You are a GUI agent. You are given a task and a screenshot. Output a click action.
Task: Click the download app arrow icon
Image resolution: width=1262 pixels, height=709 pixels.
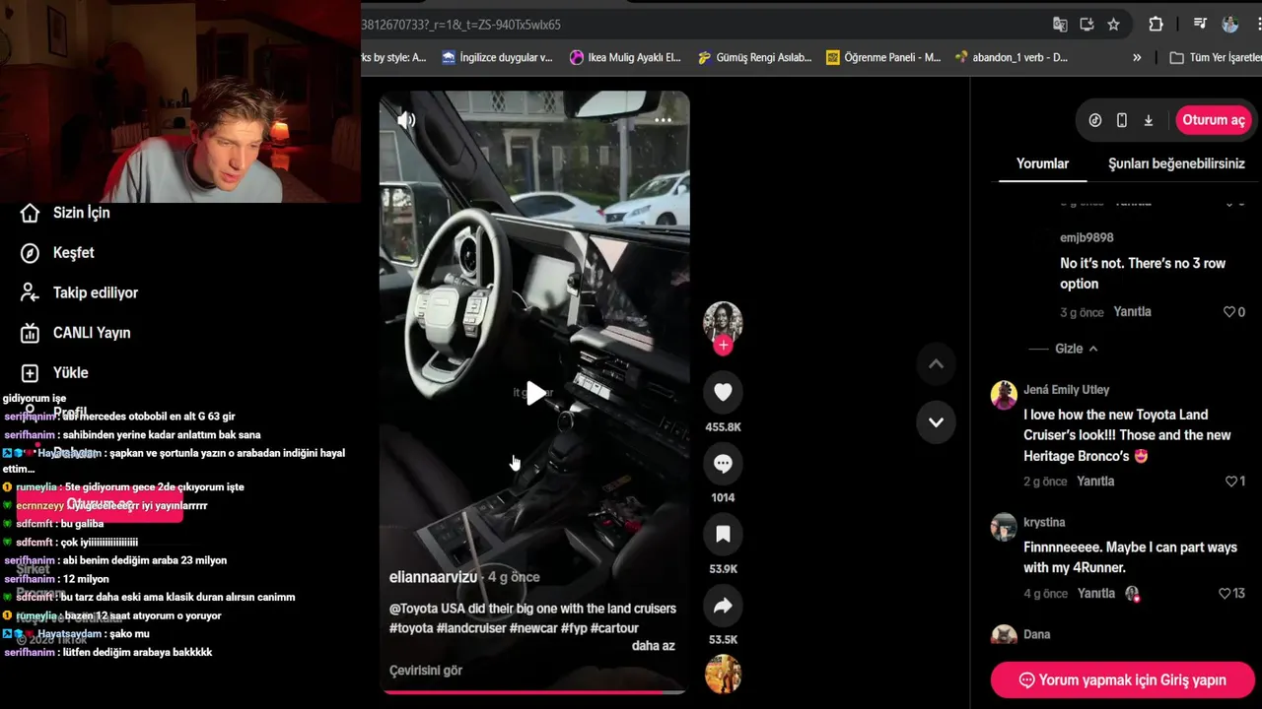tap(1149, 120)
